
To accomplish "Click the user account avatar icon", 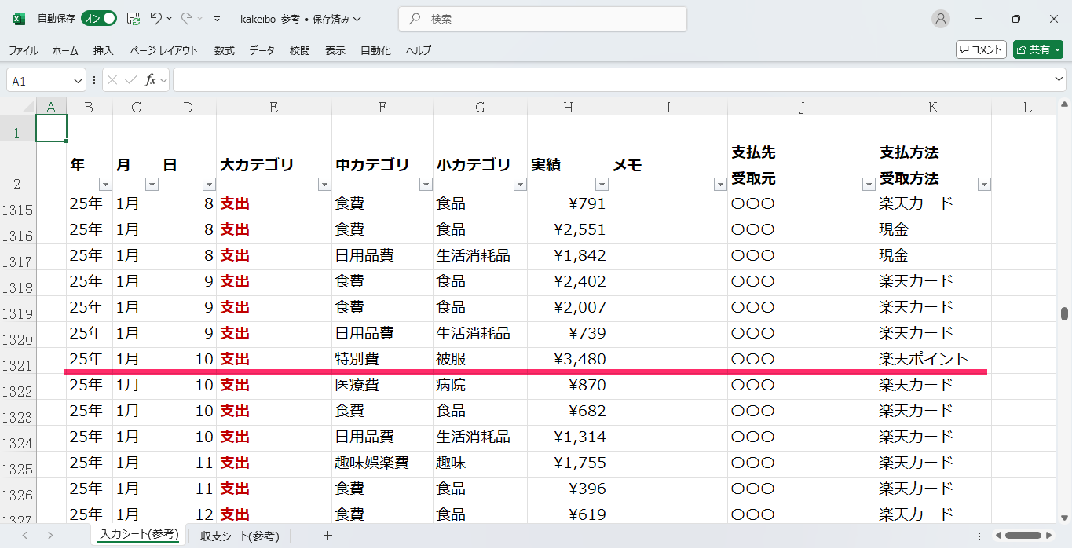I will coord(940,19).
